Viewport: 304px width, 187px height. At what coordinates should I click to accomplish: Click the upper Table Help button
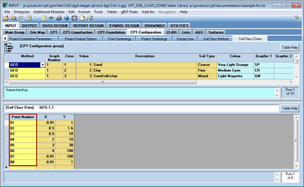click(x=289, y=47)
